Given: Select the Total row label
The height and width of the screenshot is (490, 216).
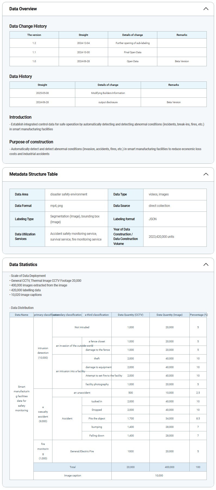Looking at the screenshot, I should point(73,467).
